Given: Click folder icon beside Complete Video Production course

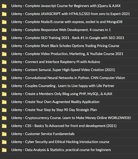Looking at the screenshot, I should tap(4, 54).
